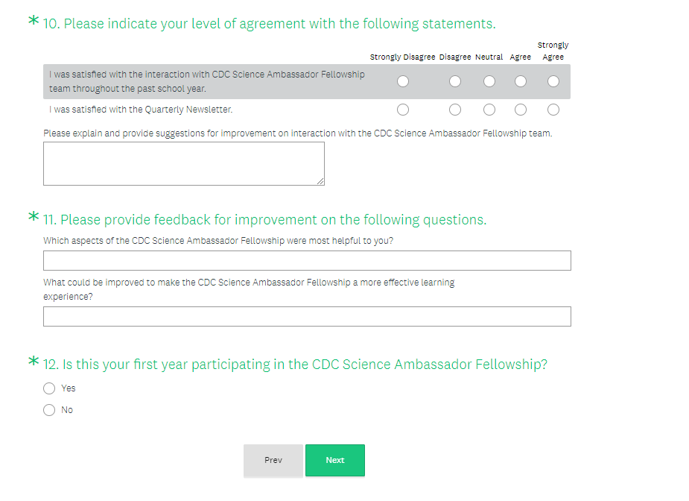This screenshot has height=501, width=689.
Task: Pick Strongly Agree for Quarterly Newsletter satisfaction
Action: point(553,110)
